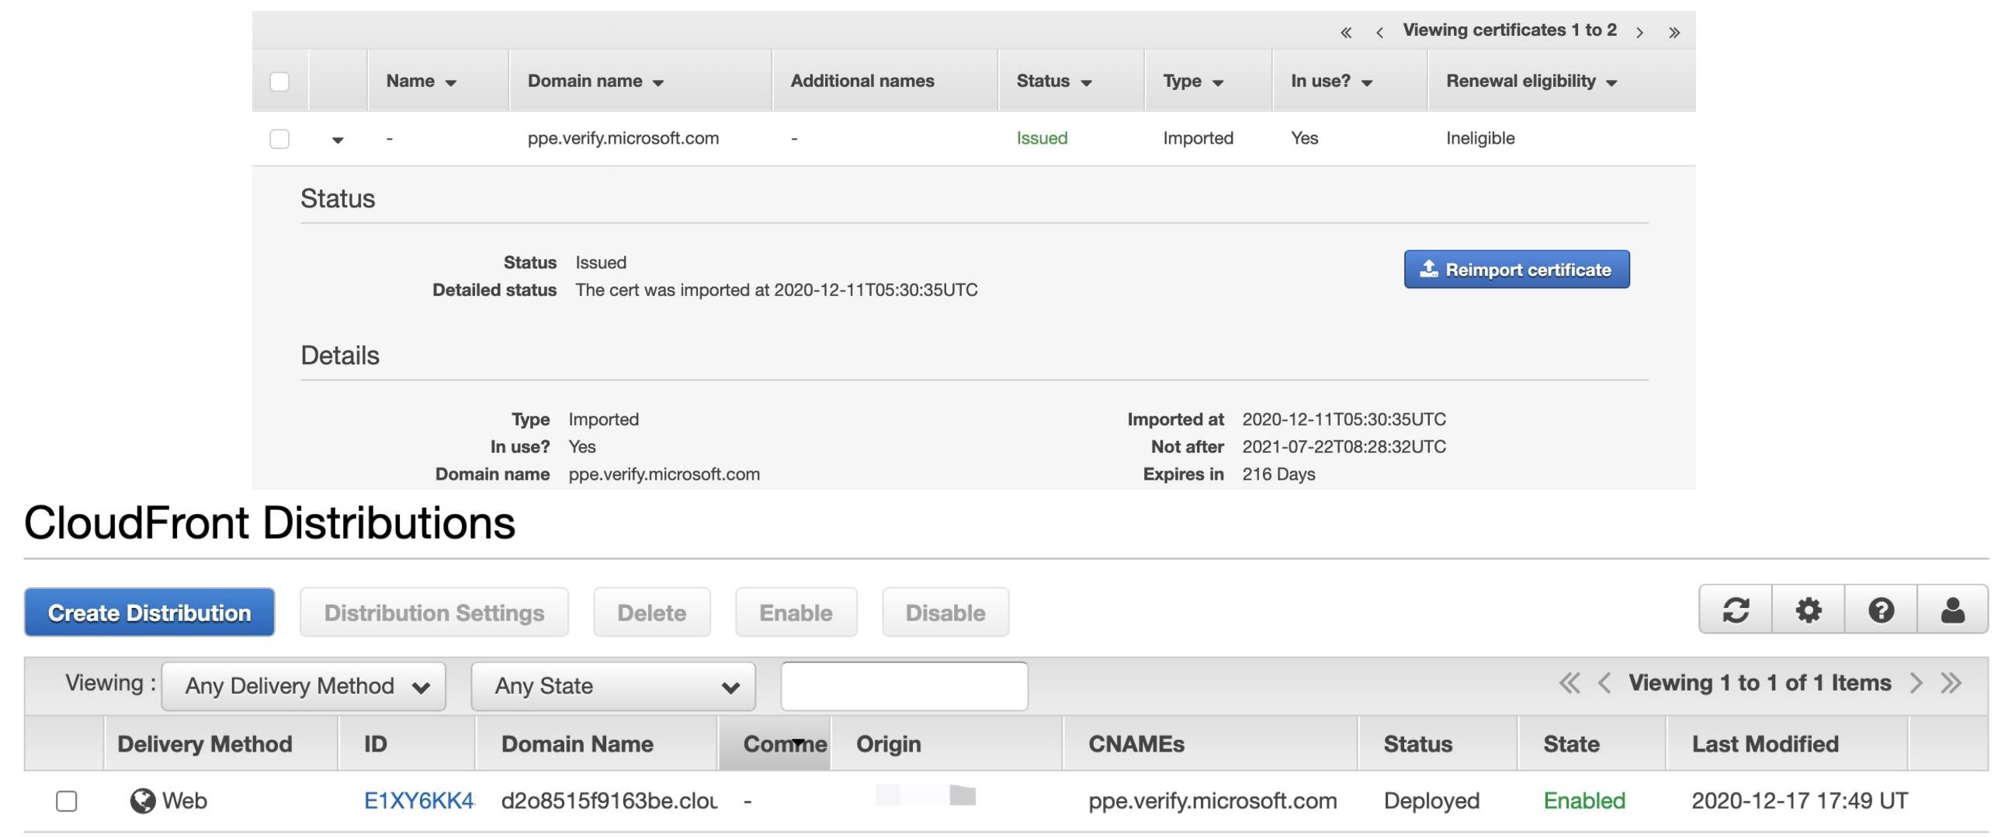Toggle select-all certificates checkbox in header

pos(279,82)
